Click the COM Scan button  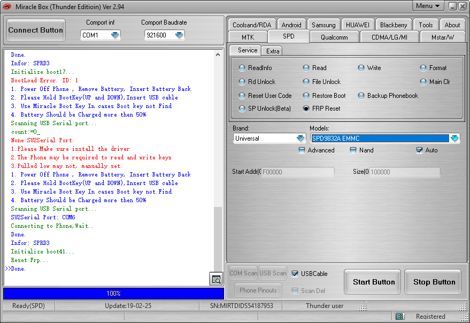tap(243, 273)
